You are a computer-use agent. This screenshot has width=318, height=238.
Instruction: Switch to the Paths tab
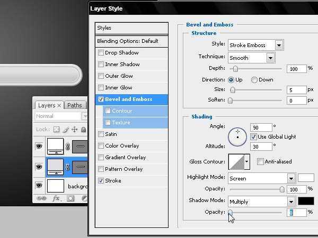(x=75, y=105)
